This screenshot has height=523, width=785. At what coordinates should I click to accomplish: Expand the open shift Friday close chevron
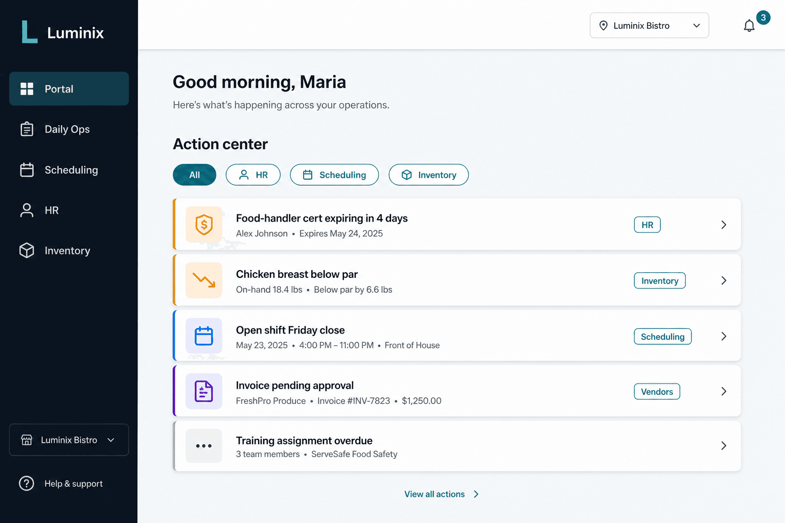[724, 336]
